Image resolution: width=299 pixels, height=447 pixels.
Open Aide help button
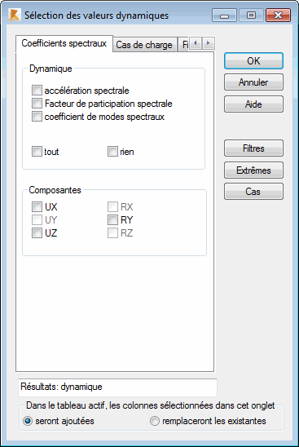(x=253, y=104)
